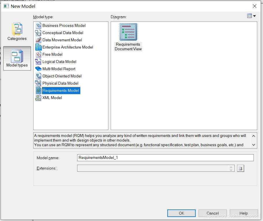Switch to the Model types view
This screenshot has height=221, width=263.
pos(17,58)
